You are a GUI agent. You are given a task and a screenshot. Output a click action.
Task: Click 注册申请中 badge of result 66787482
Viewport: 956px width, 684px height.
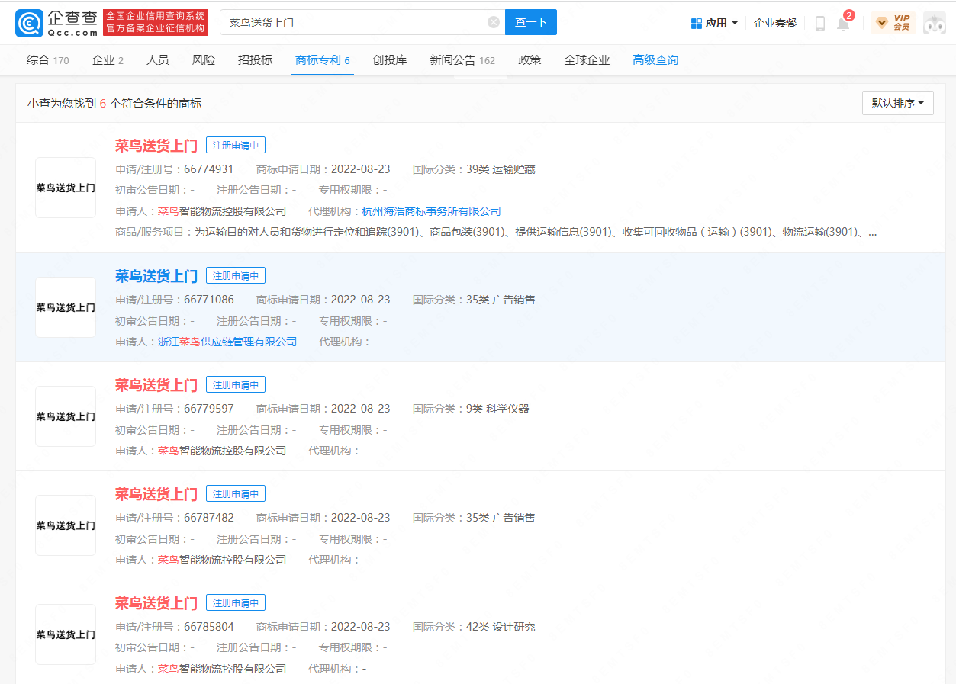[236, 494]
